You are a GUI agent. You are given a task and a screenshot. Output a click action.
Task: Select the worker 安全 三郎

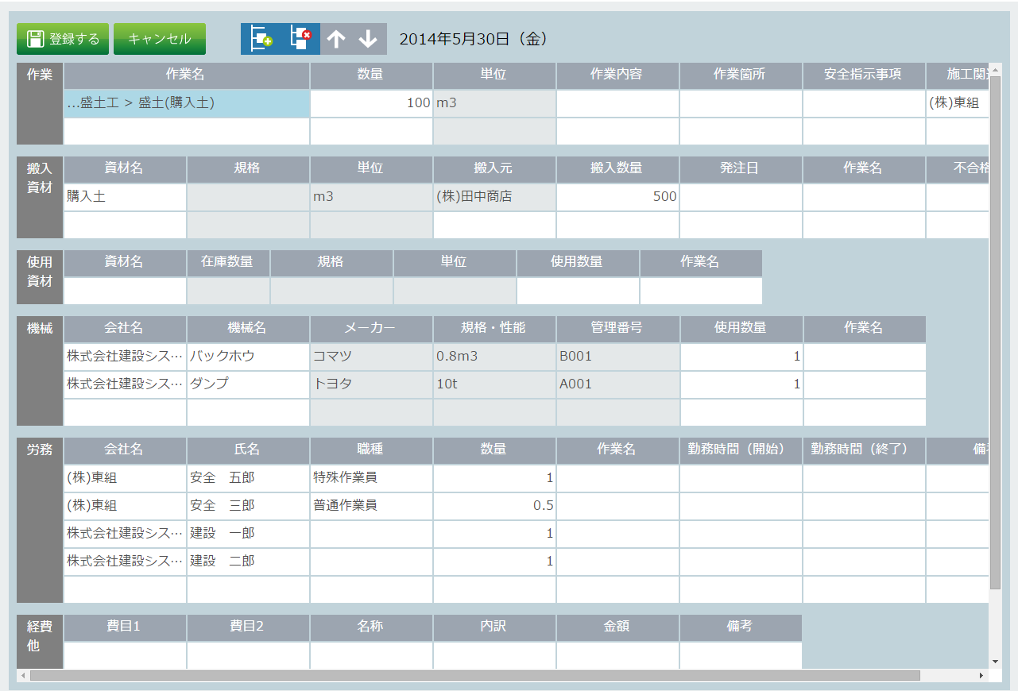click(x=248, y=506)
